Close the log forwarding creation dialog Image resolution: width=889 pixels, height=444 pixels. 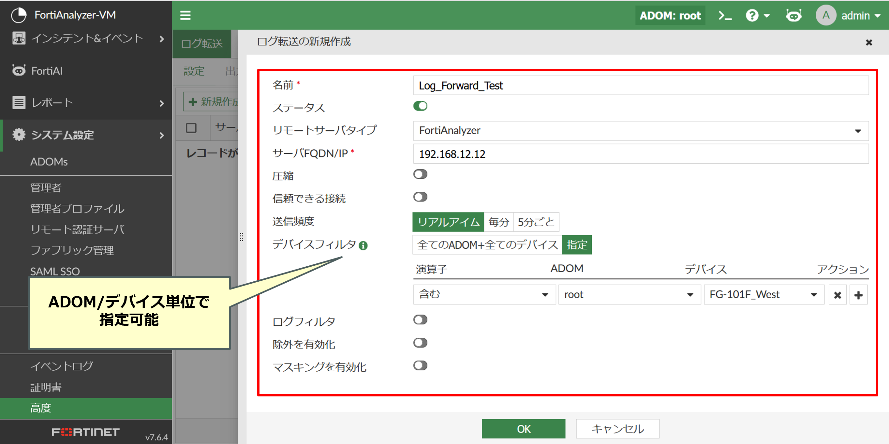coord(869,42)
